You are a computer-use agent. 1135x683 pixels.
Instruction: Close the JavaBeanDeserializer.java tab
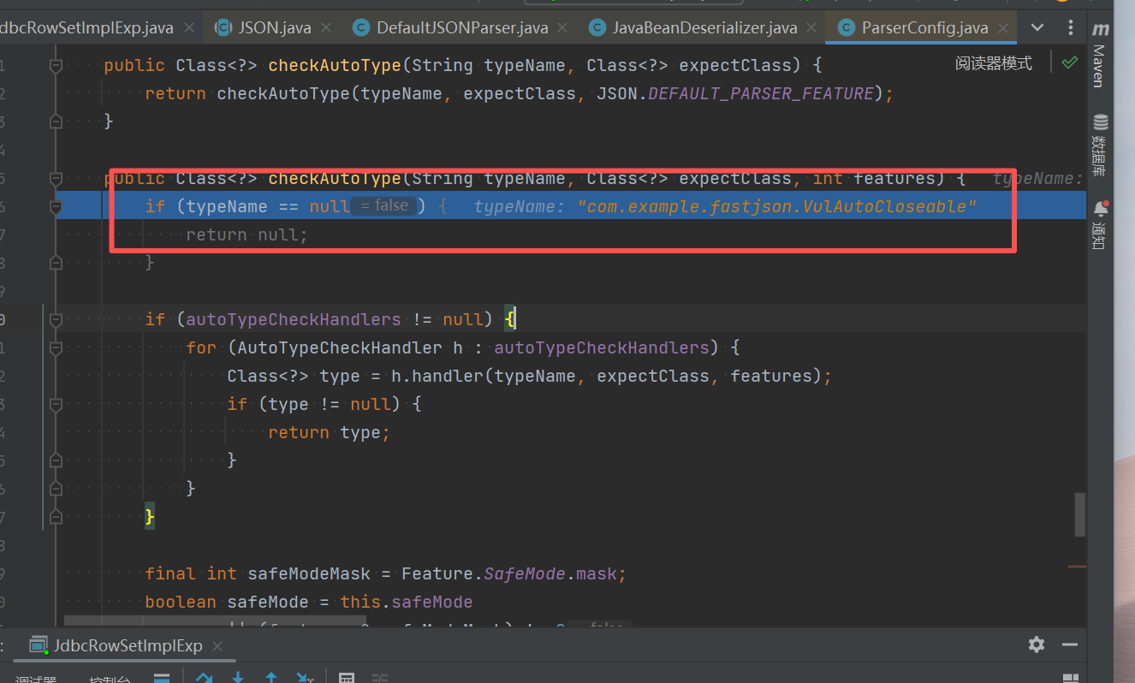811,28
